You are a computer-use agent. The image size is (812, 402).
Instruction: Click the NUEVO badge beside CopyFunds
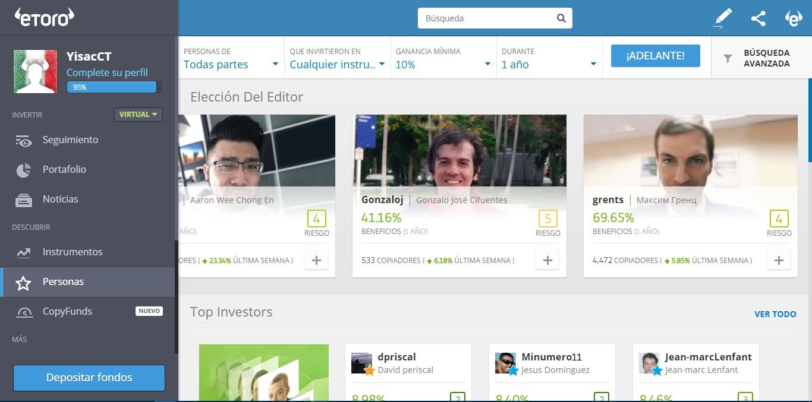click(149, 311)
